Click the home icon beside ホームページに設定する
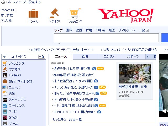The image size is (168, 126). (3, 2)
